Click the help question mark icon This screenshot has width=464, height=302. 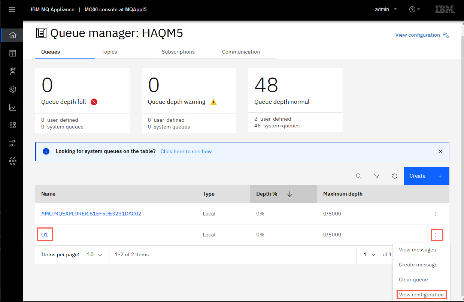pos(412,9)
